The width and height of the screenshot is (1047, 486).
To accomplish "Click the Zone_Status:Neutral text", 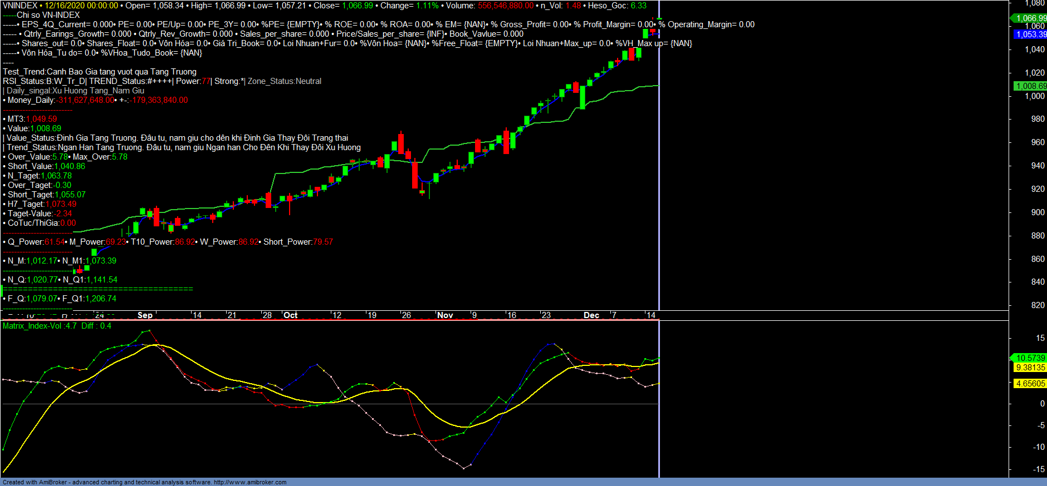I will [285, 81].
